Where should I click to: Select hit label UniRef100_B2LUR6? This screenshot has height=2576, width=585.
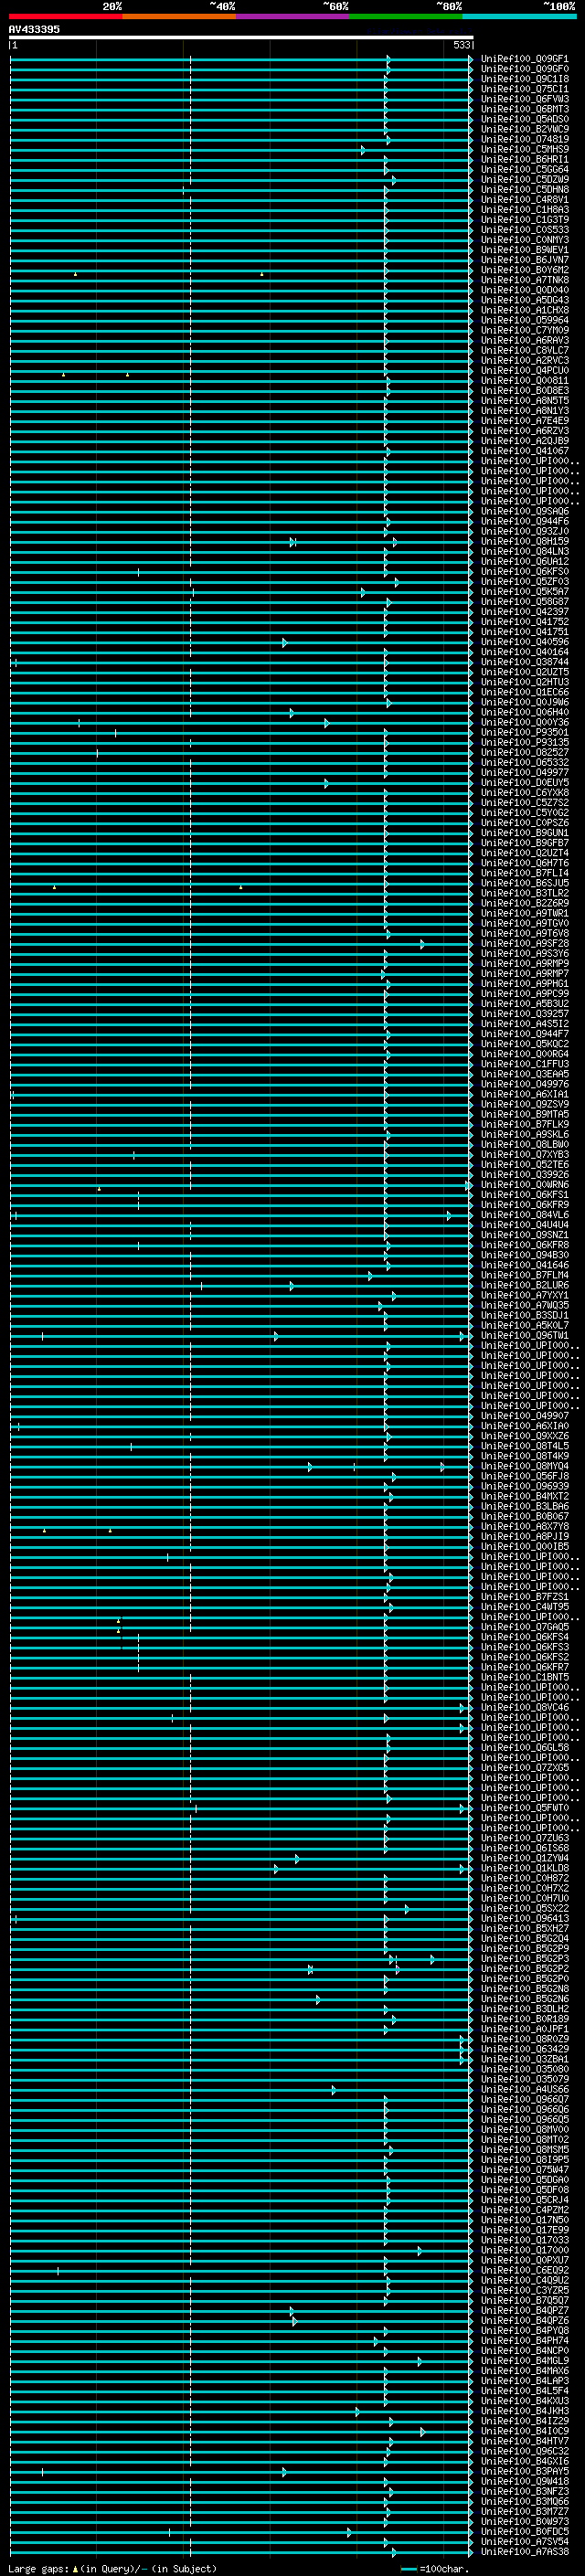coord(525,1284)
